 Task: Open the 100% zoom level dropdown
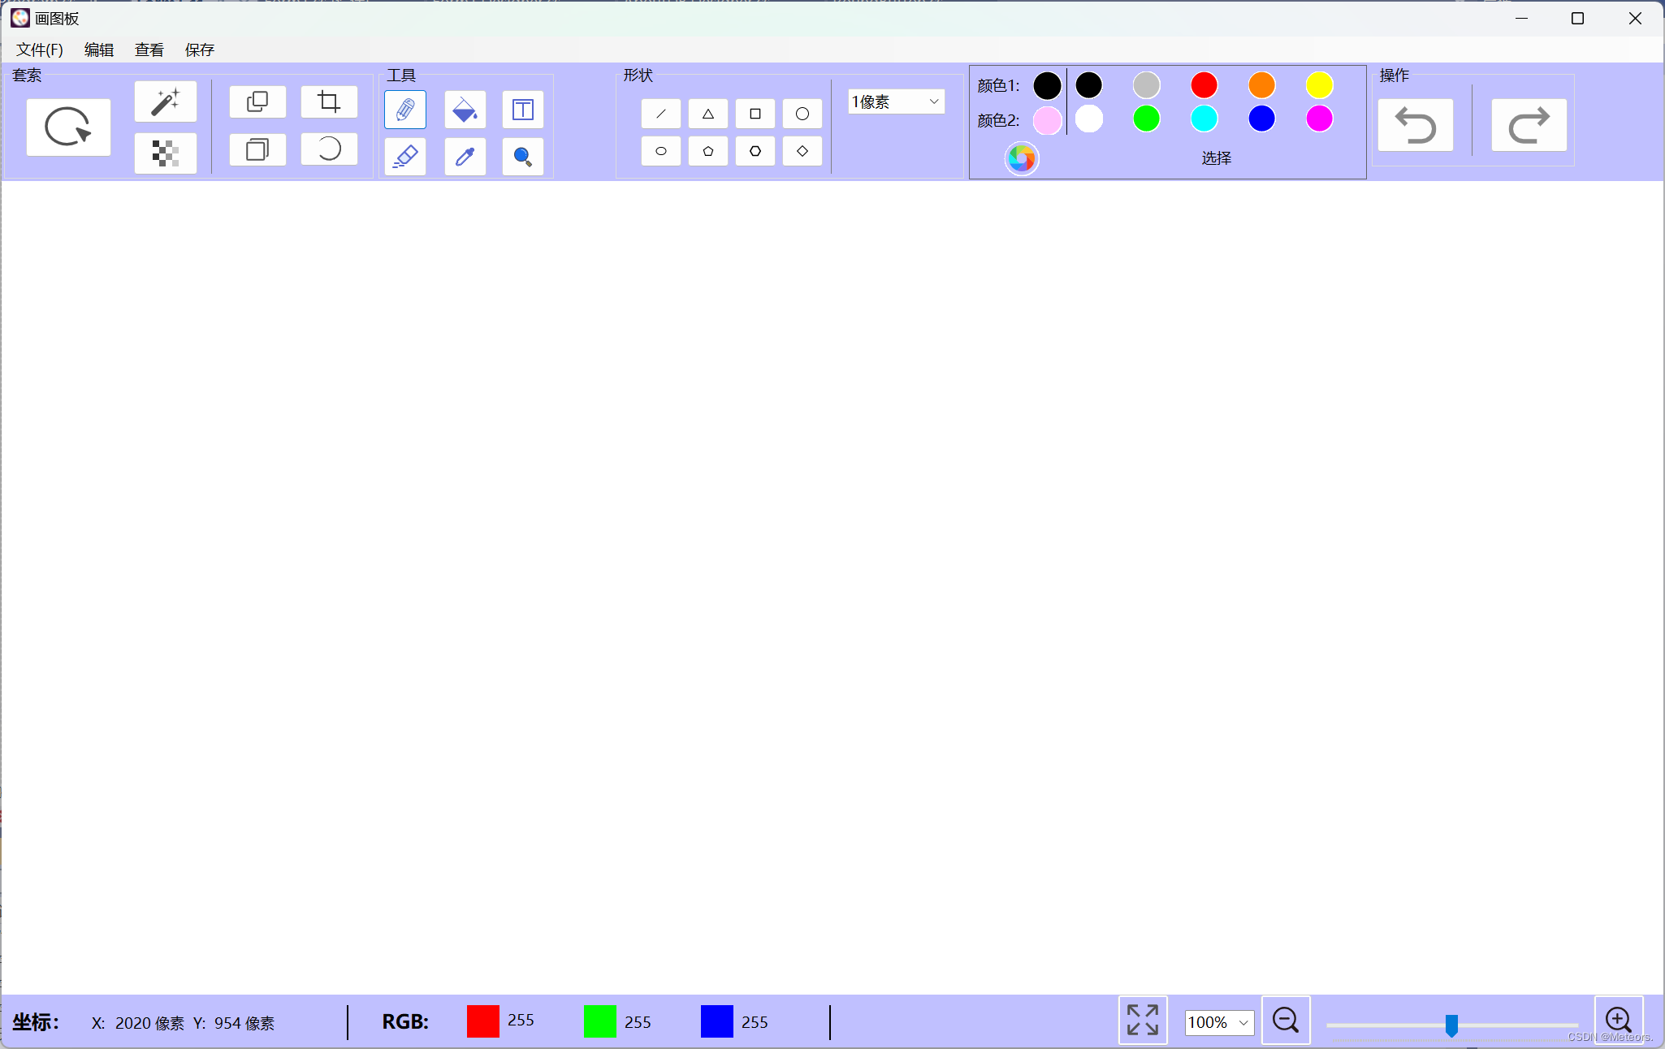pos(1219,1022)
